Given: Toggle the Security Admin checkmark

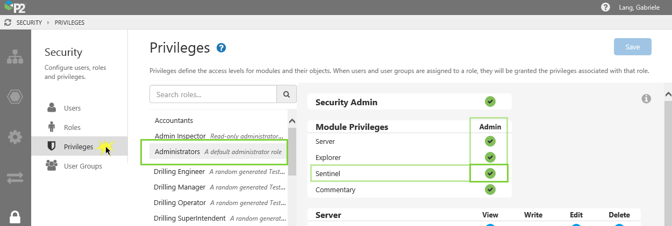Looking at the screenshot, I should click(490, 101).
